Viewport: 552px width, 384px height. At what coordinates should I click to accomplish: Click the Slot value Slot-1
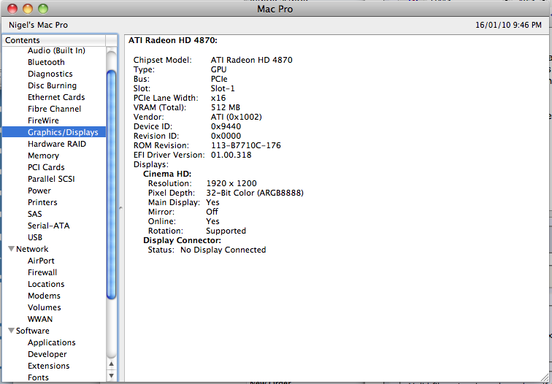pyautogui.click(x=223, y=88)
